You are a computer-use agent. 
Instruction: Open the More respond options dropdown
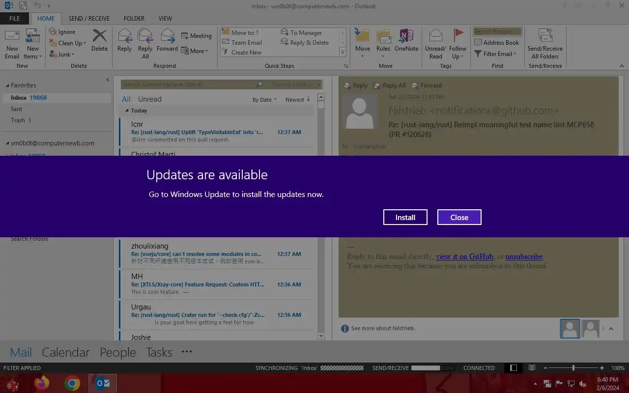(x=195, y=51)
